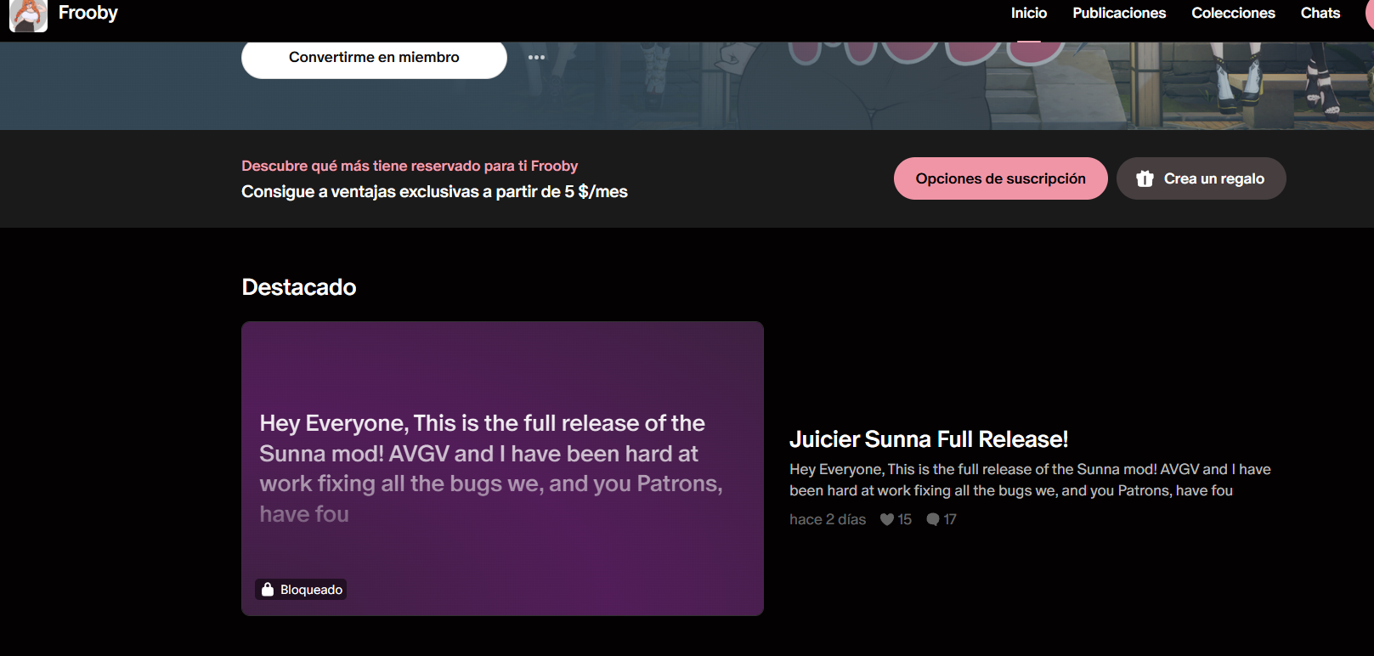Click the Crea un regalo button
Image resolution: width=1374 pixels, height=656 pixels.
click(1201, 178)
